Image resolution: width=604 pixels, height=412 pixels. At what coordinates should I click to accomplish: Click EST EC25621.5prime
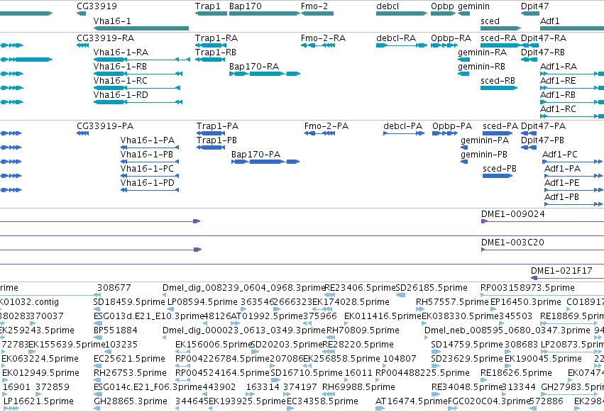coord(97,366)
